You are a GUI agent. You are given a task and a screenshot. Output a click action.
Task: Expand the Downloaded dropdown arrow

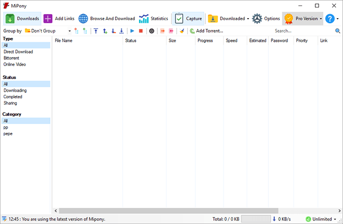click(248, 19)
